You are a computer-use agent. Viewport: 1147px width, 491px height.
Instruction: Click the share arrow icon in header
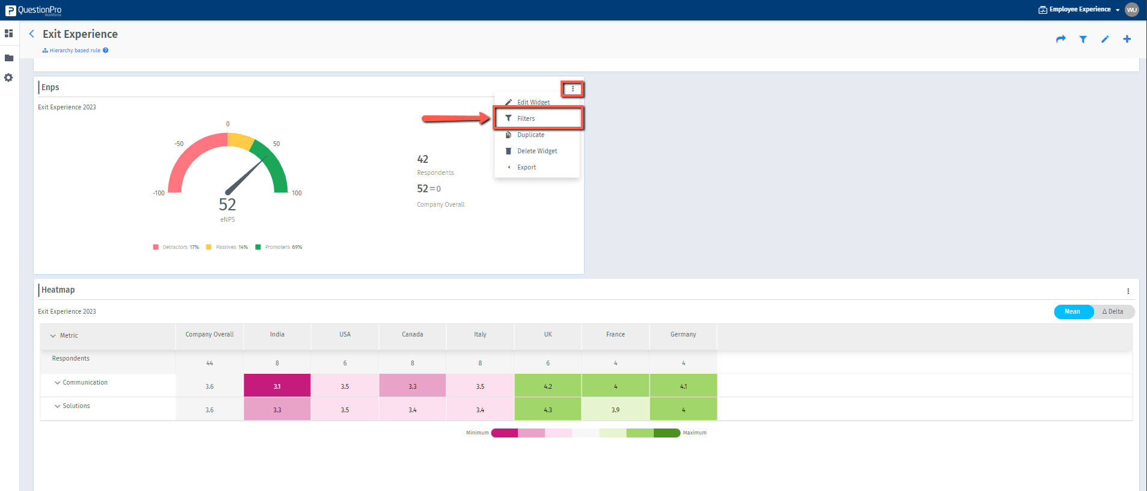click(x=1060, y=39)
